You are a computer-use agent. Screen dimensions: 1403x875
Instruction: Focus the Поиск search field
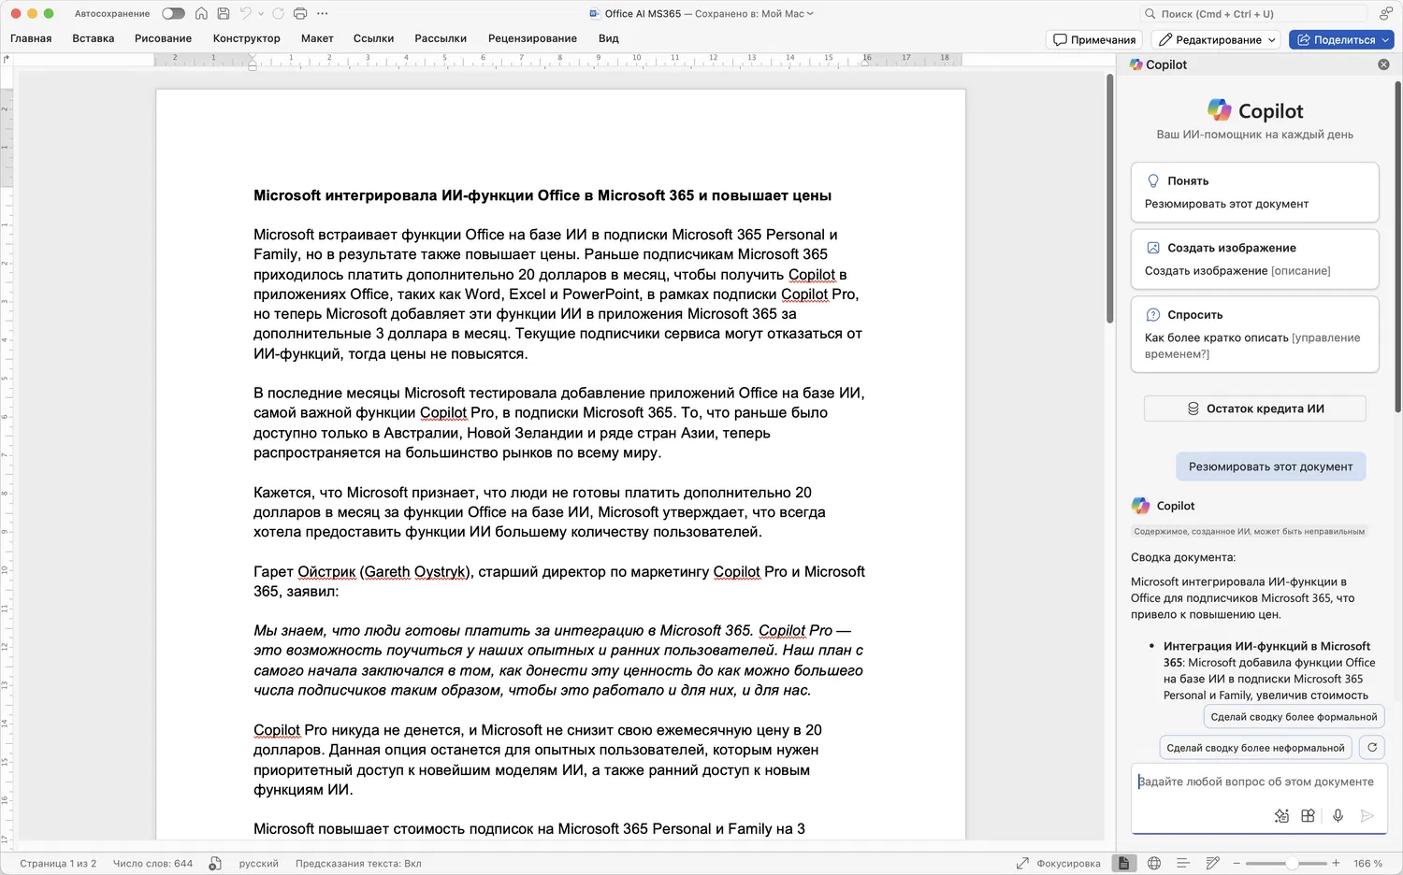[1253, 14]
